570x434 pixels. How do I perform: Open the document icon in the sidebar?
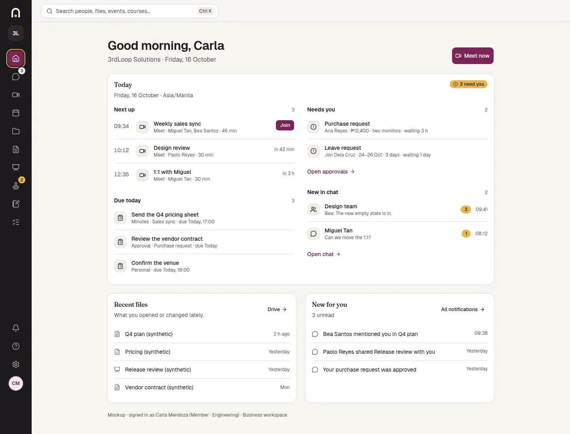click(16, 149)
